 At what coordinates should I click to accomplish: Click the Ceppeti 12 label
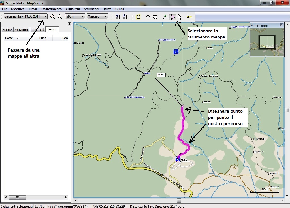273,173
